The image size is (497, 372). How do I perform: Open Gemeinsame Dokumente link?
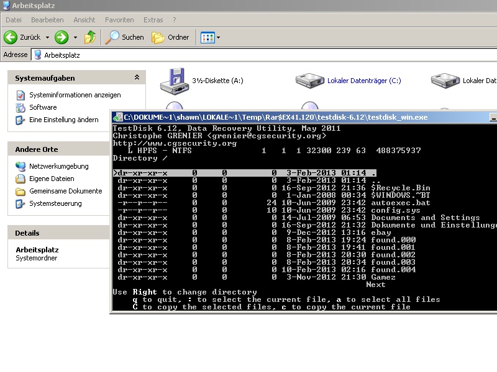pos(66,191)
